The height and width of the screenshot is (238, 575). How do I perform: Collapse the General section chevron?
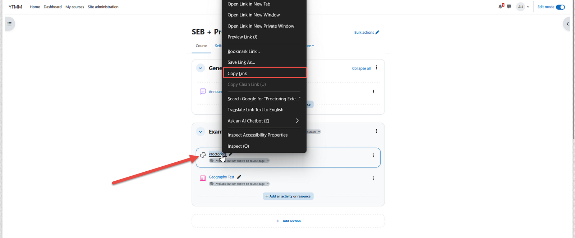pyautogui.click(x=201, y=68)
